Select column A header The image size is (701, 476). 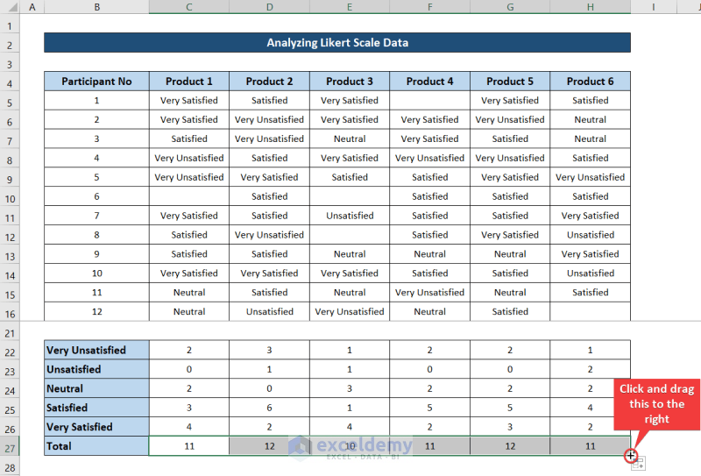32,7
